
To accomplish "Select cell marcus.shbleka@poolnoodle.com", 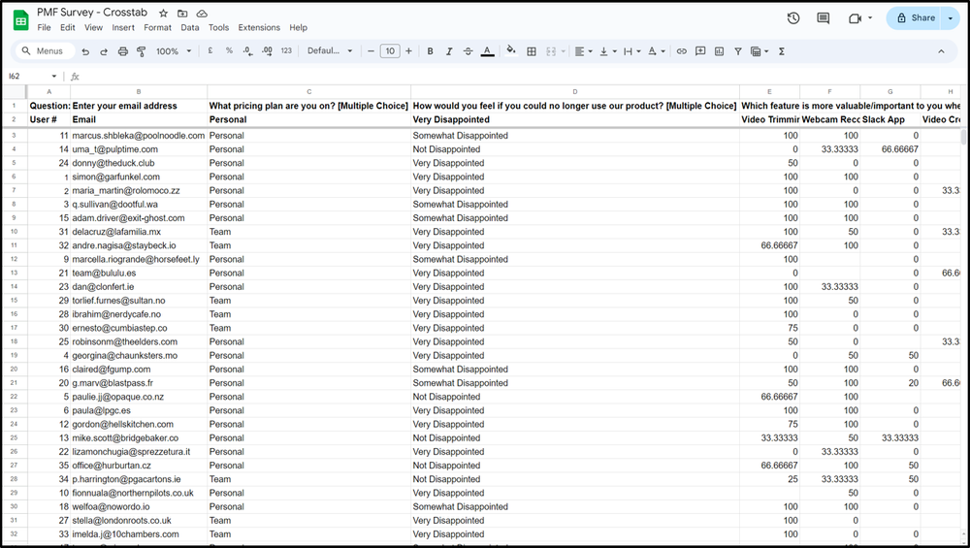I will click(139, 136).
